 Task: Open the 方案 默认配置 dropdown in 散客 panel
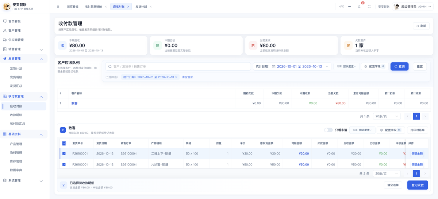[x=362, y=130]
